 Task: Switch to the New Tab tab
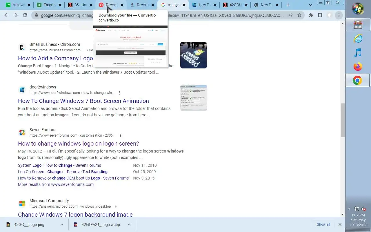tap(265, 5)
